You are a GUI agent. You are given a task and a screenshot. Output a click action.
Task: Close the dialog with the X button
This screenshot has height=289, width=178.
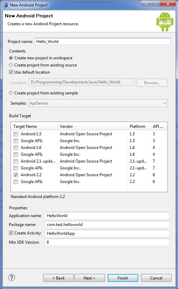pyautogui.click(x=168, y=4)
